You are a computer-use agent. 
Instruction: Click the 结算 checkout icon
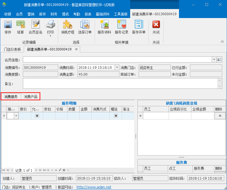click(20, 24)
